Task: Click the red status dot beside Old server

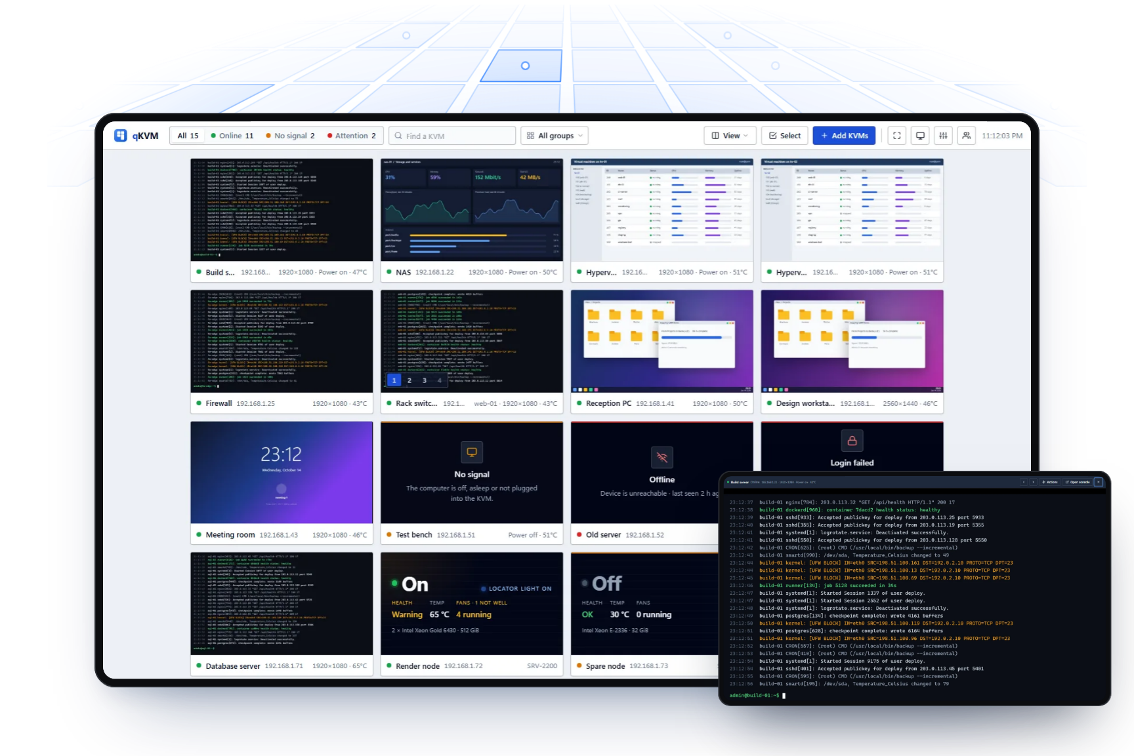Action: pyautogui.click(x=579, y=534)
